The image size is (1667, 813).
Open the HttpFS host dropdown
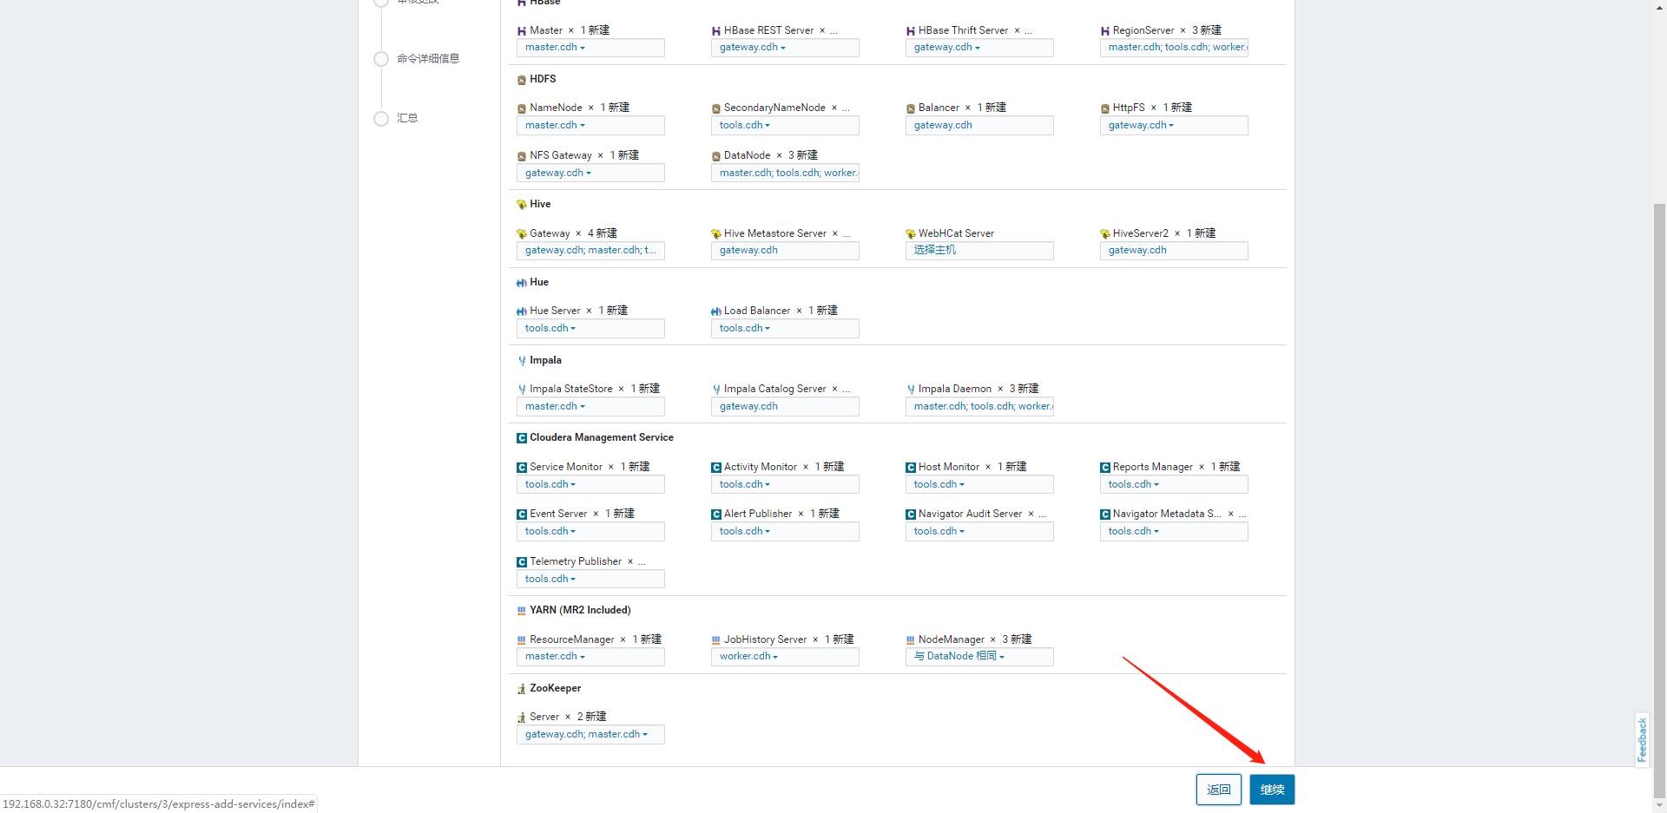(x=1174, y=126)
